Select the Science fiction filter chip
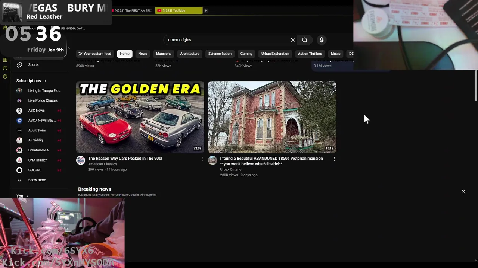478x268 pixels. pos(220,54)
